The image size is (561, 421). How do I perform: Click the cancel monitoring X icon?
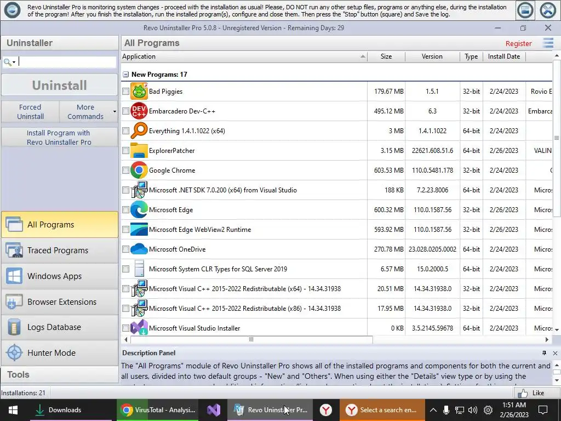[548, 10]
